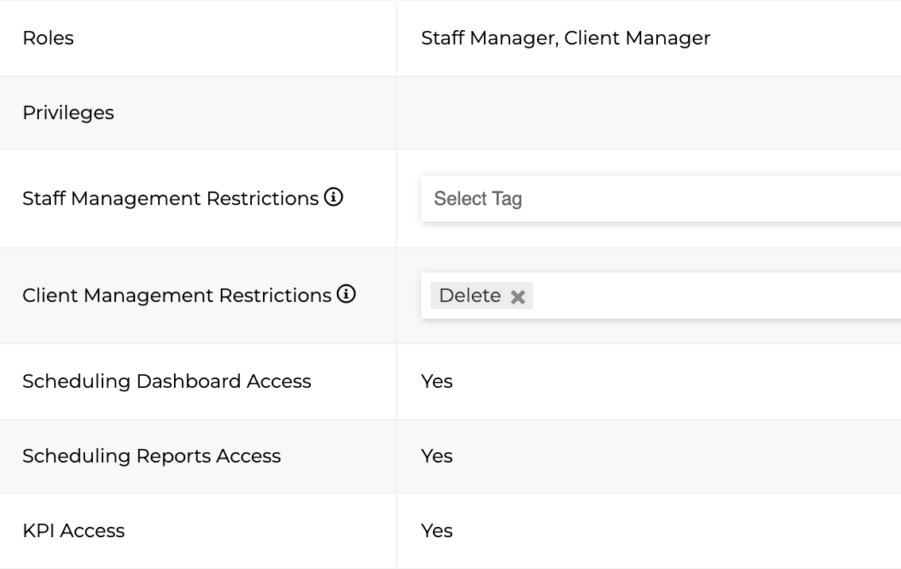Screen dimensions: 901x569
Task: Click the Staff Management Restrictions label text
Action: (170, 199)
